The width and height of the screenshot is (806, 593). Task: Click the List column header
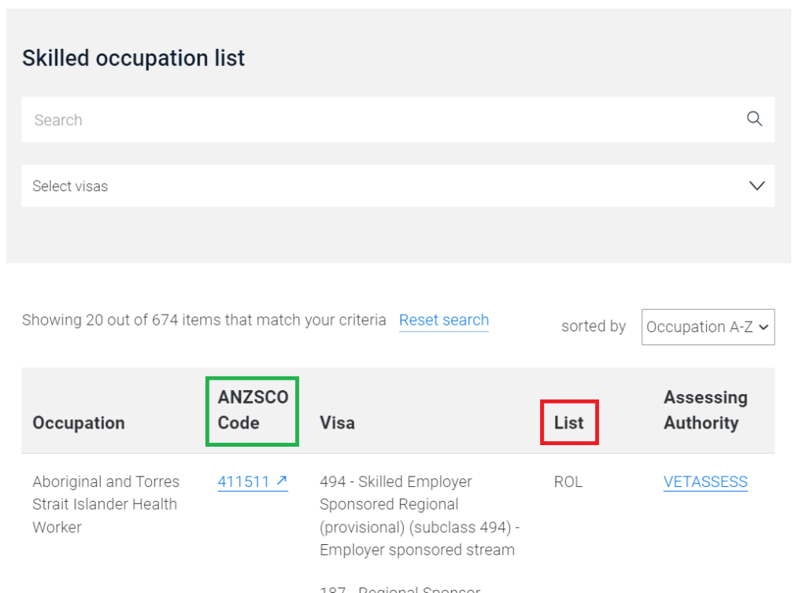pos(568,422)
